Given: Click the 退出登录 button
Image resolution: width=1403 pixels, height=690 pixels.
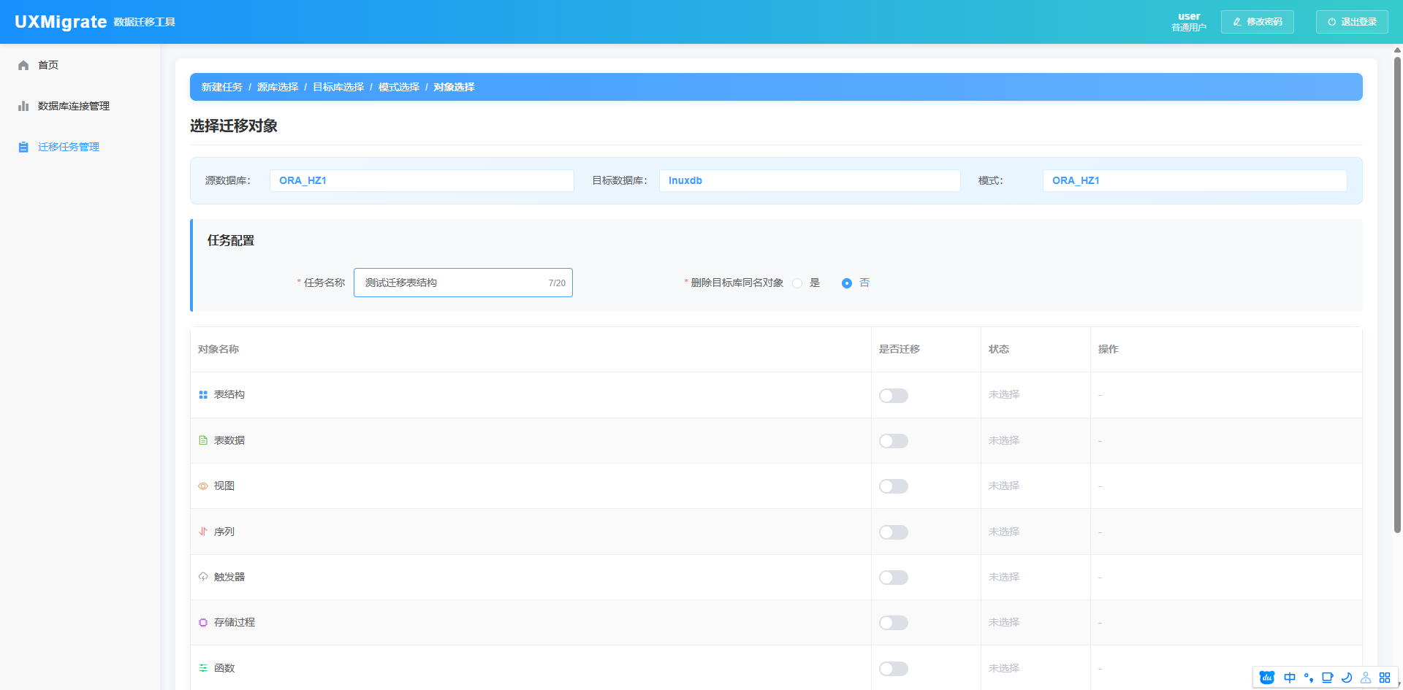Looking at the screenshot, I should pos(1352,22).
